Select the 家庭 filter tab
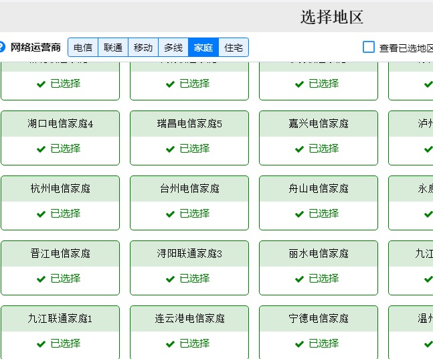Screen dimensions: 433x359 click(203, 48)
